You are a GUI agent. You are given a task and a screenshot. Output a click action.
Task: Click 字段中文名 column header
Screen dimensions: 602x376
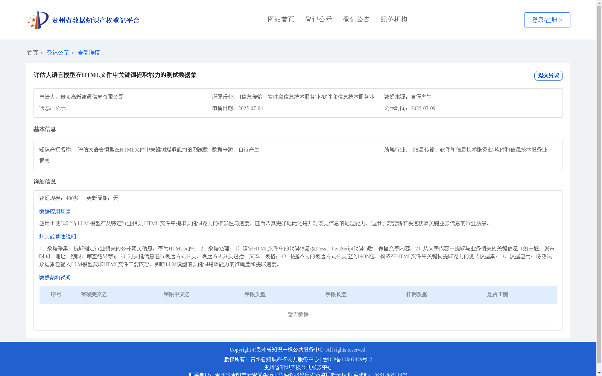[177, 294]
